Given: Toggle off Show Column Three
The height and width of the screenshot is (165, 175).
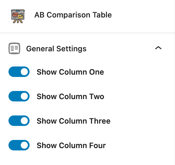Looking at the screenshot, I should (x=19, y=121).
